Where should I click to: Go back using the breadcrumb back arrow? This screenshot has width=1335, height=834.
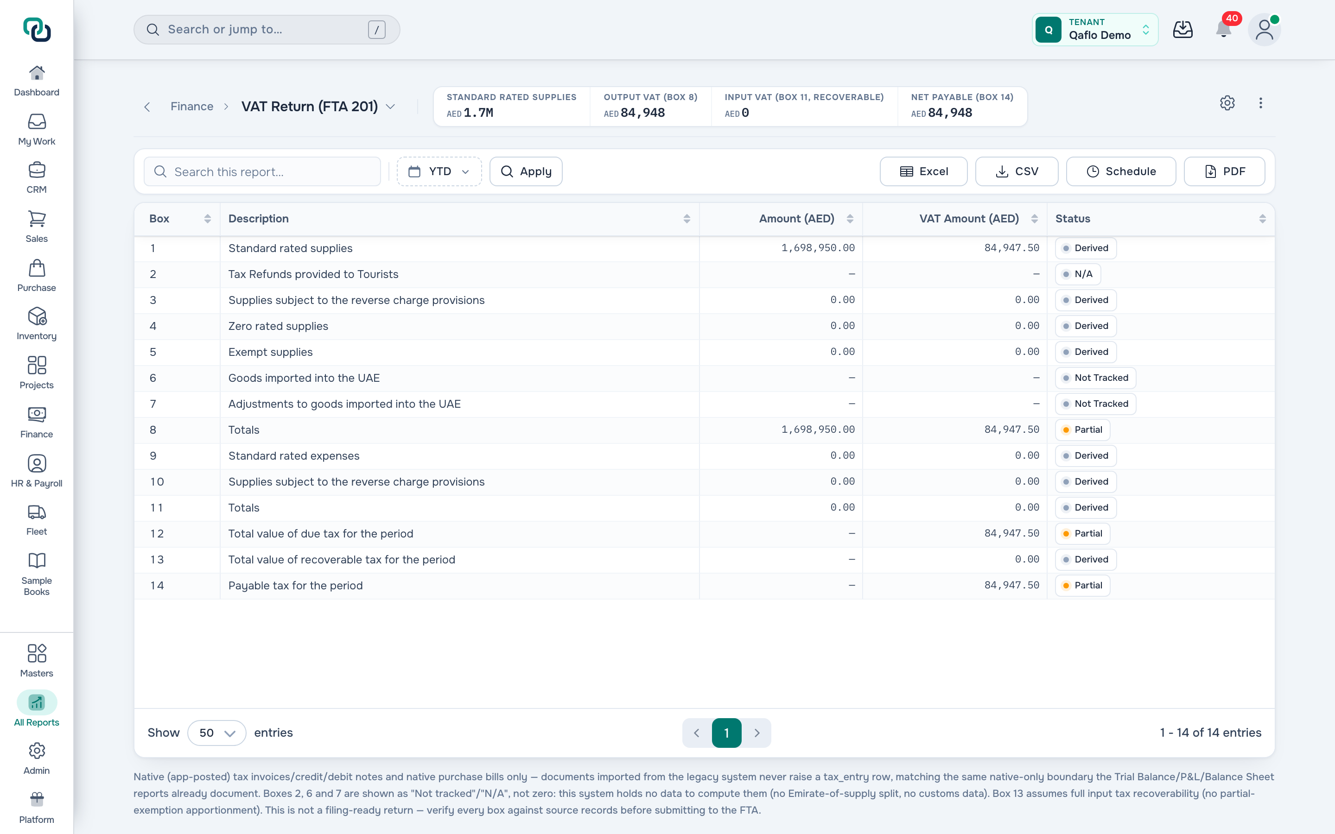pyautogui.click(x=147, y=107)
